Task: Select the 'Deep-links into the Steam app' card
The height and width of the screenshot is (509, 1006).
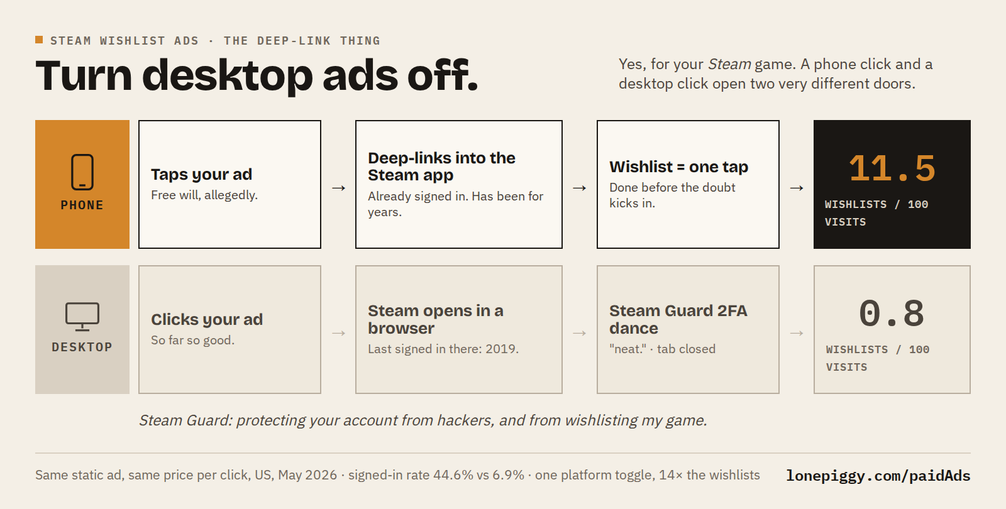Action: [x=459, y=185]
